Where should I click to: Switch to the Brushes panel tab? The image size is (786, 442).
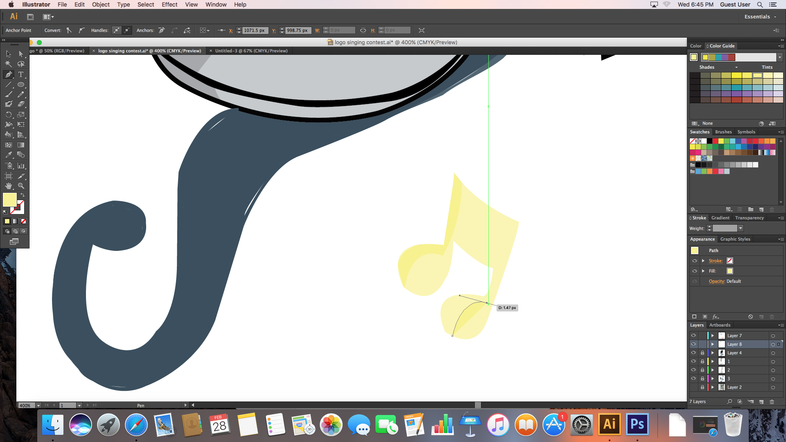[723, 132]
